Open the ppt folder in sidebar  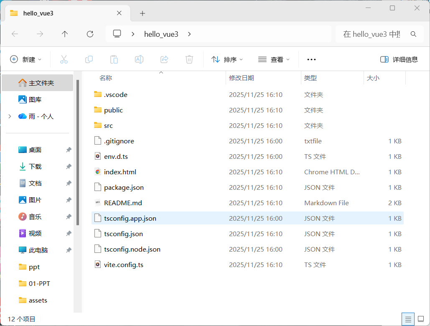pyautogui.click(x=38, y=267)
